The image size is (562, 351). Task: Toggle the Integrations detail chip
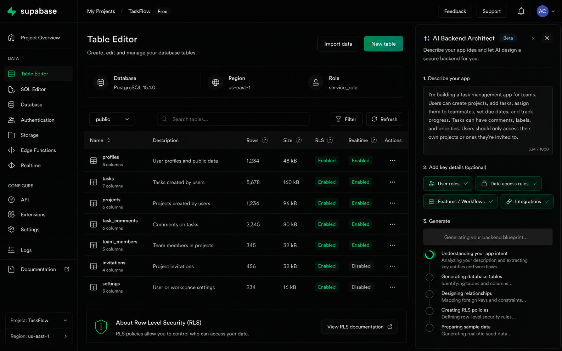pos(527,201)
